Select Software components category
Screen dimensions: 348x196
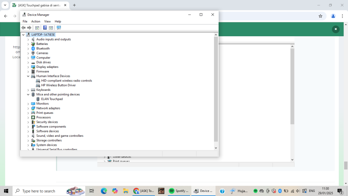[x=51, y=126]
